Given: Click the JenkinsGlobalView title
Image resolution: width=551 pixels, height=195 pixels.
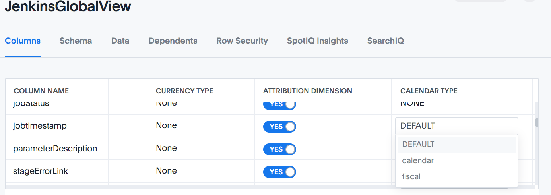Looking at the screenshot, I should 68,6.
